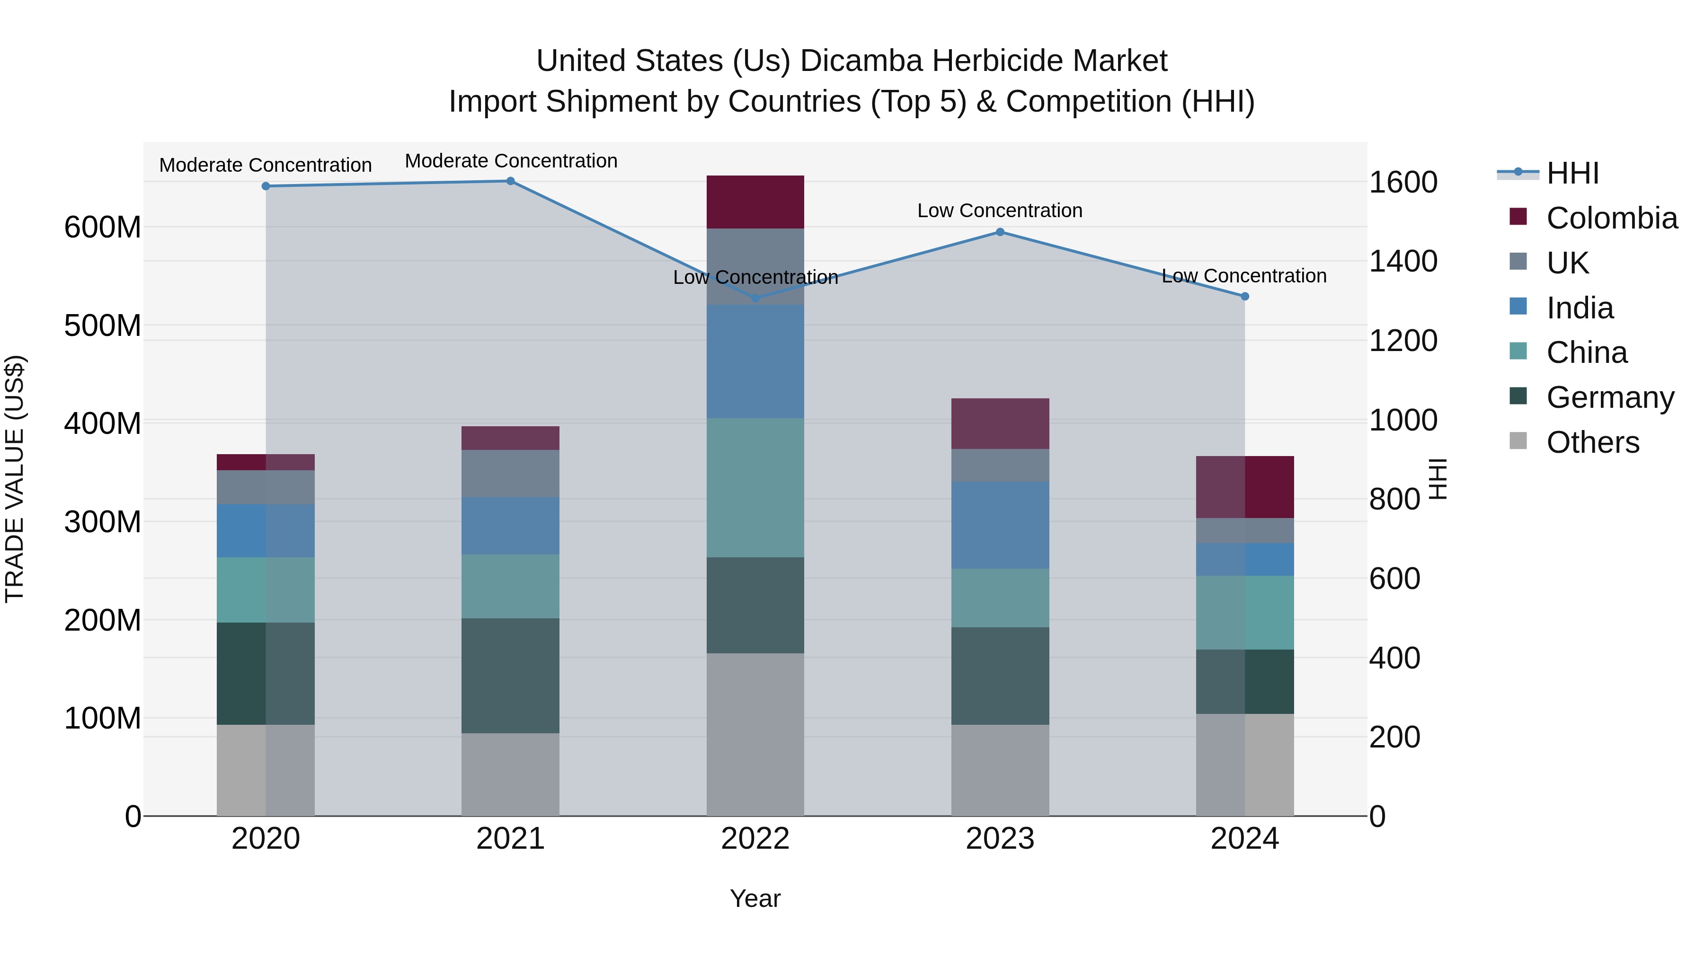The width and height of the screenshot is (1704, 958).
Task: Click the 2022 India bar segment
Action: coord(755,361)
